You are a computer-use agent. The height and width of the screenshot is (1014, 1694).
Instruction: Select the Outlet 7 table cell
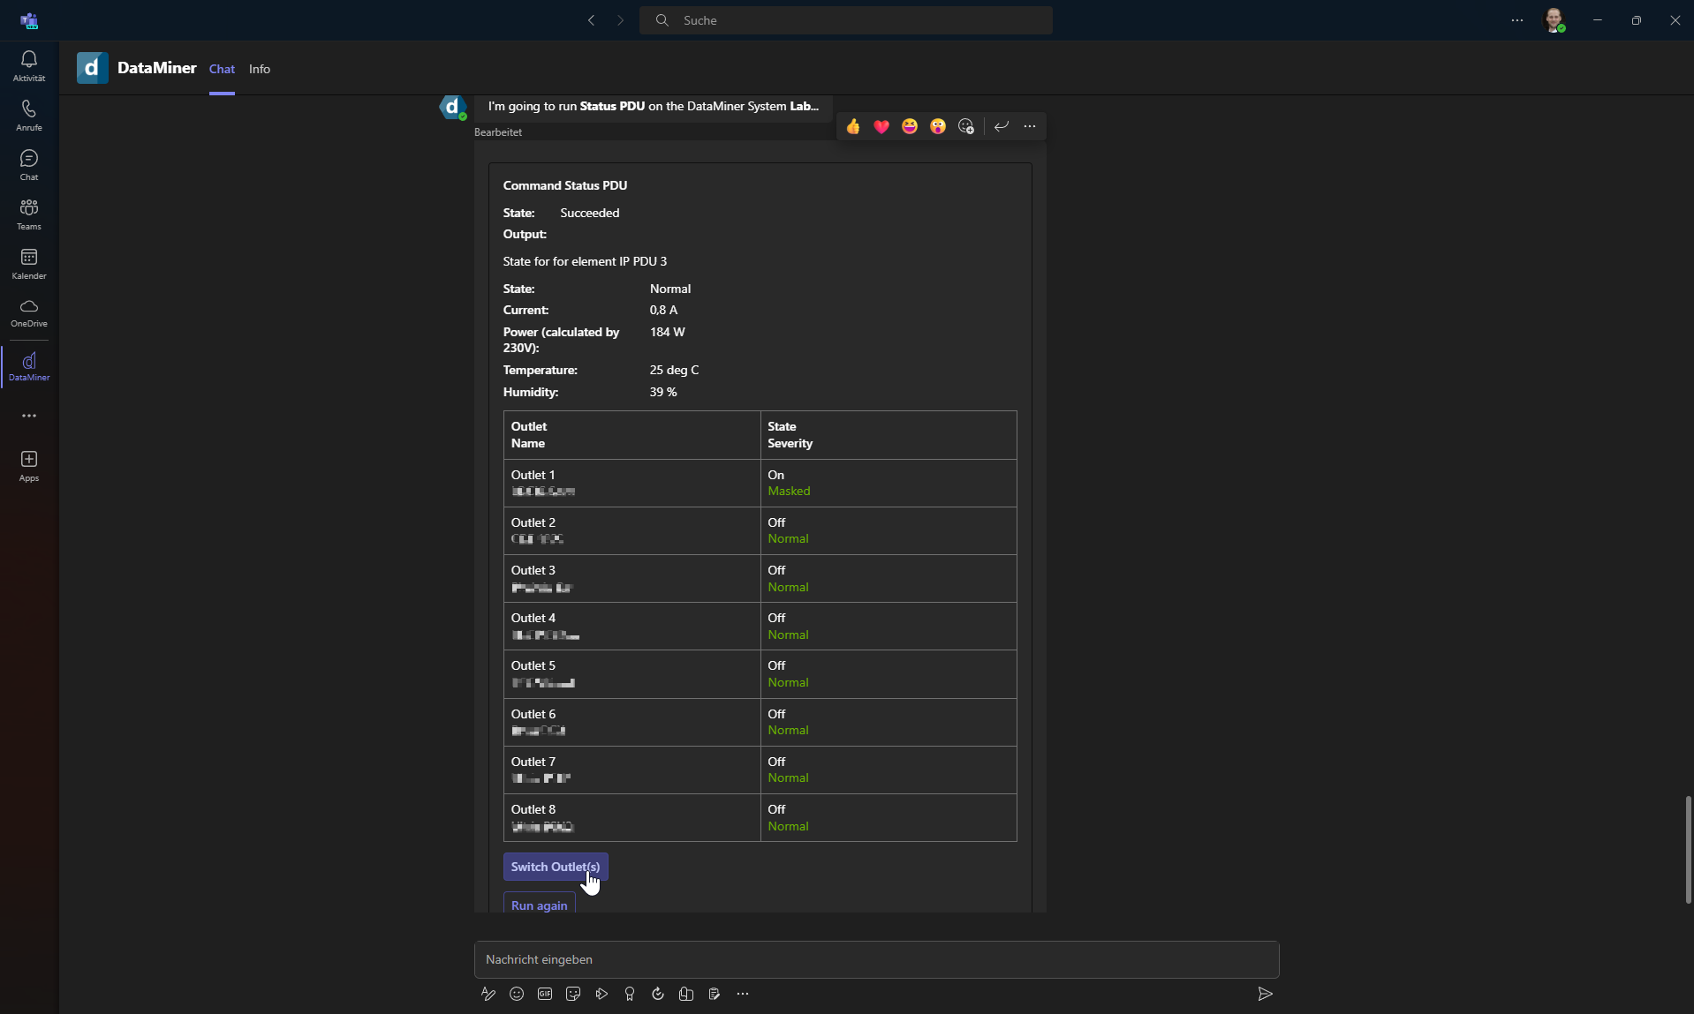631,770
